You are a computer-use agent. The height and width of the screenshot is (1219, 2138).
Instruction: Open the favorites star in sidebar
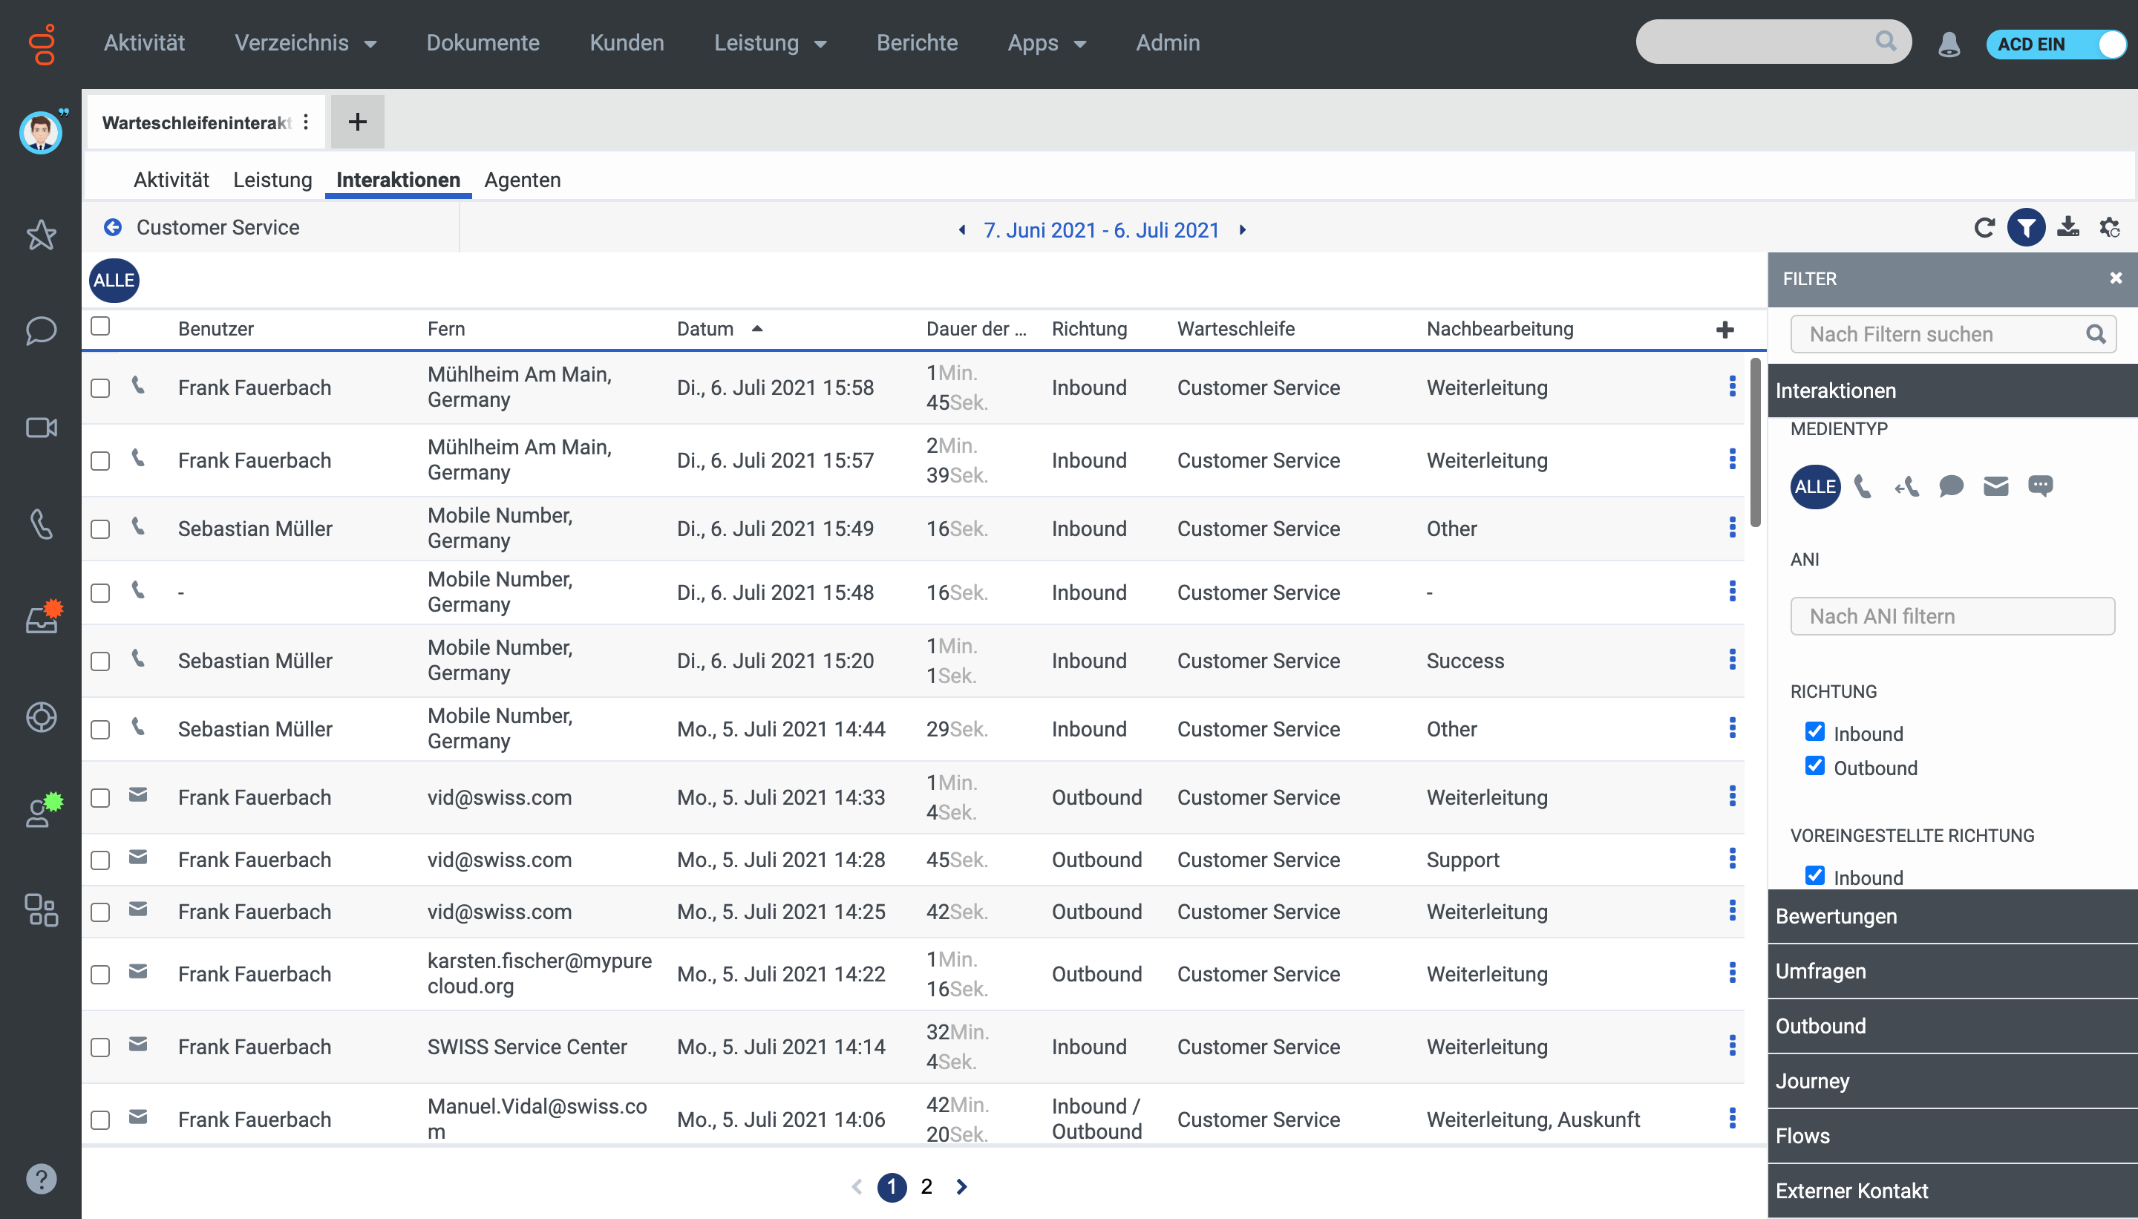[x=41, y=235]
